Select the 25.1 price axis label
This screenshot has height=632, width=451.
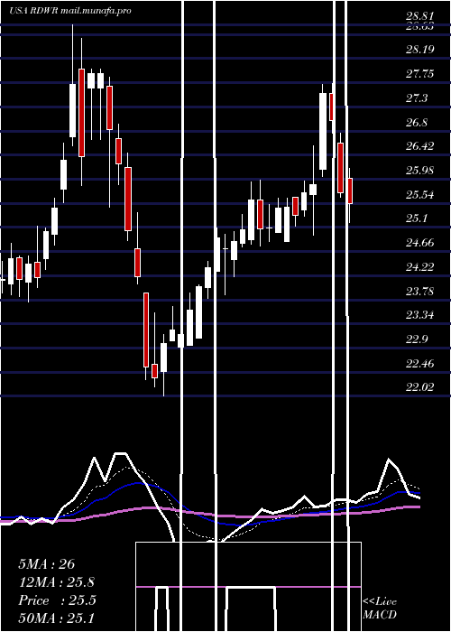tap(417, 218)
